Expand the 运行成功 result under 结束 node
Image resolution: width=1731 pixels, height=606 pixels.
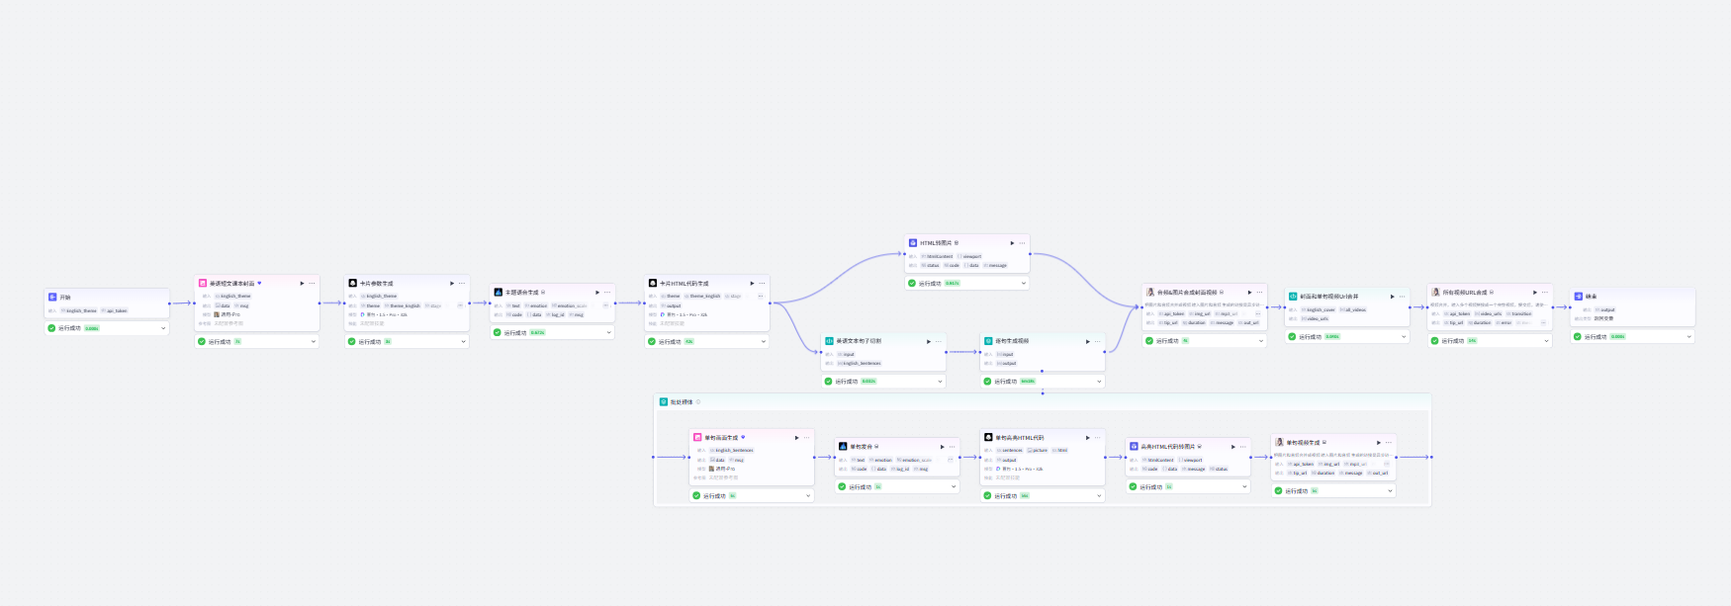pos(1688,336)
